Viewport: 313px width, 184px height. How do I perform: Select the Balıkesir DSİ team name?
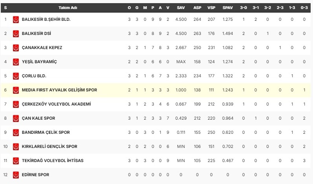[40, 33]
